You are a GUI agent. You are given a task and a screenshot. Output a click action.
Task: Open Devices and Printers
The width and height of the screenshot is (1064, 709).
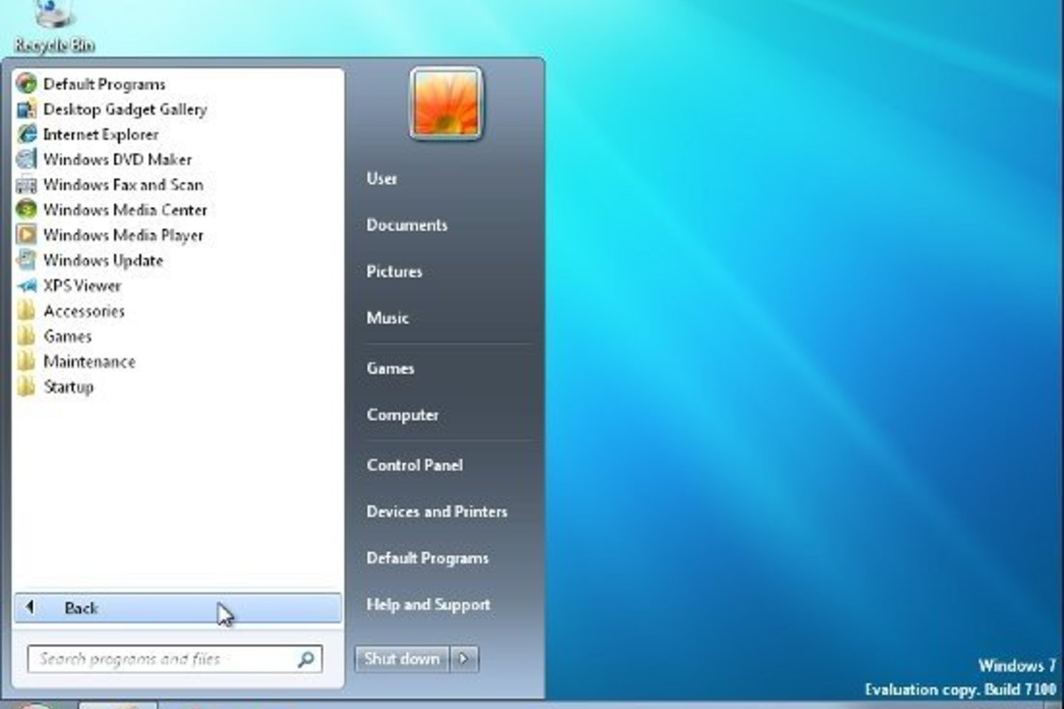[437, 512]
